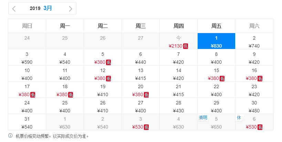Image resolution: width=282 pixels, height=142 pixels.
Task: Select March 1 priced at ¥830
Action: coord(216,41)
